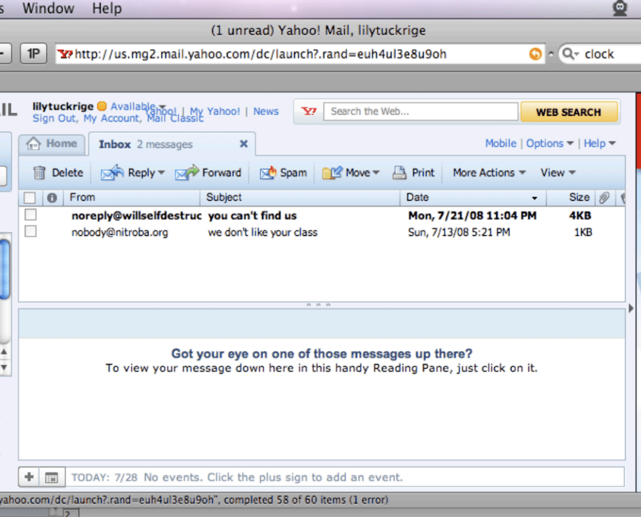Click inside the Search the Web field
This screenshot has width=641, height=517.
421,112
